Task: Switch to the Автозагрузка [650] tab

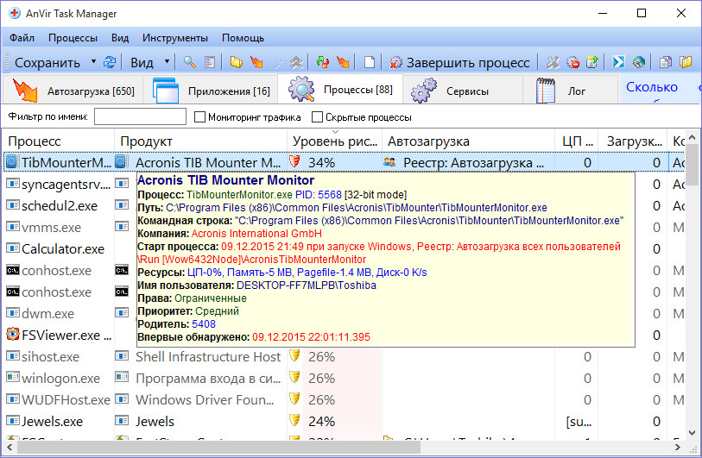Action: (x=73, y=90)
